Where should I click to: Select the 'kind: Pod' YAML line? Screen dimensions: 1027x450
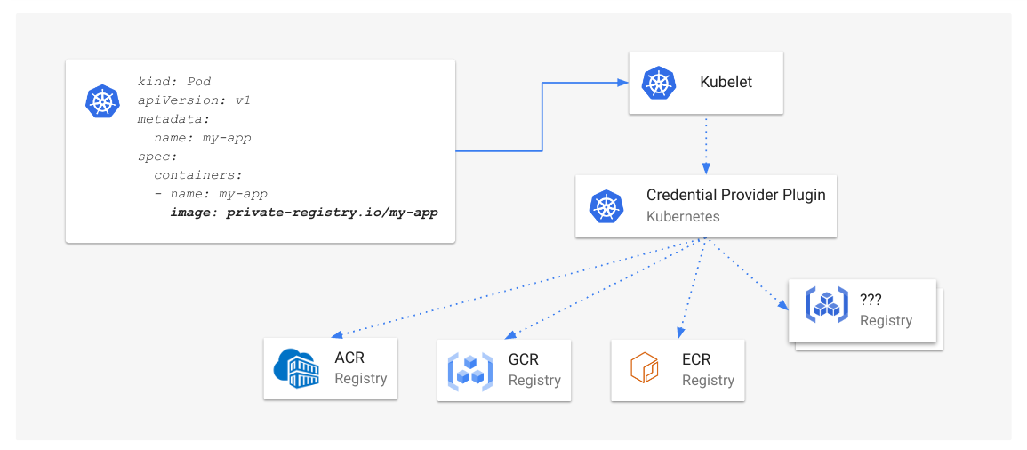(x=174, y=82)
